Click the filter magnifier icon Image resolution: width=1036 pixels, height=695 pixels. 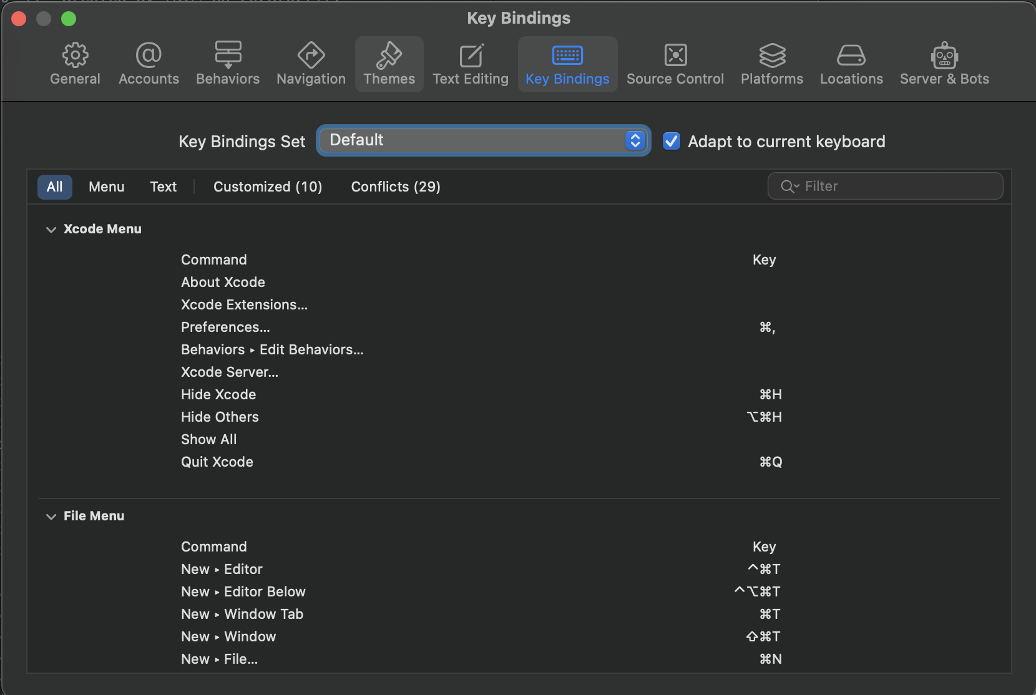coord(789,187)
